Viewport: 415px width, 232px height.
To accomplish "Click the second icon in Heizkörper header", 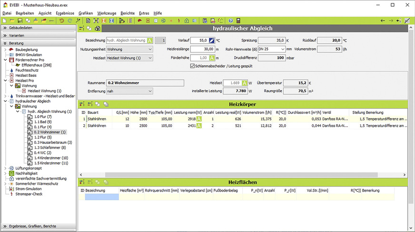I will [90, 104].
